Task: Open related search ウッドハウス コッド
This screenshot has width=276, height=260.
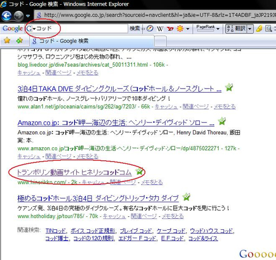Action: point(212,231)
